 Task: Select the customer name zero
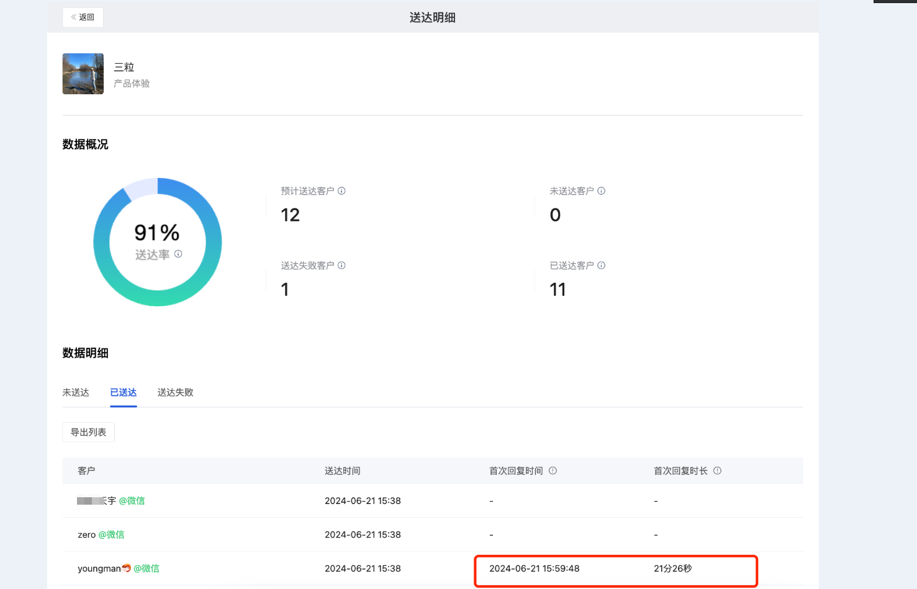87,535
